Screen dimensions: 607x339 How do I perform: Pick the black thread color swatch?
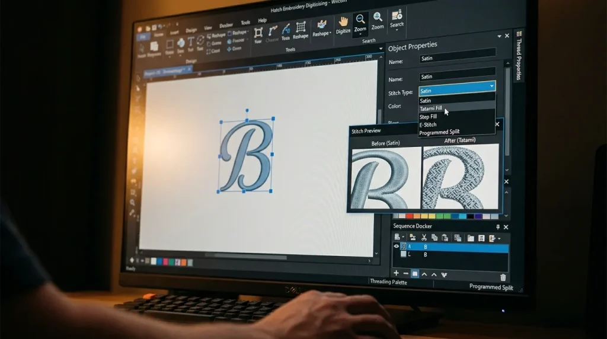(470, 216)
